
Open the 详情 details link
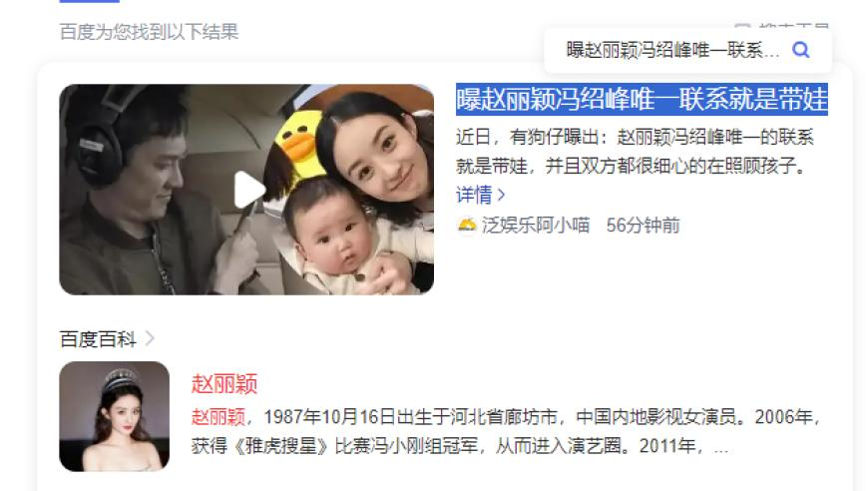(475, 195)
